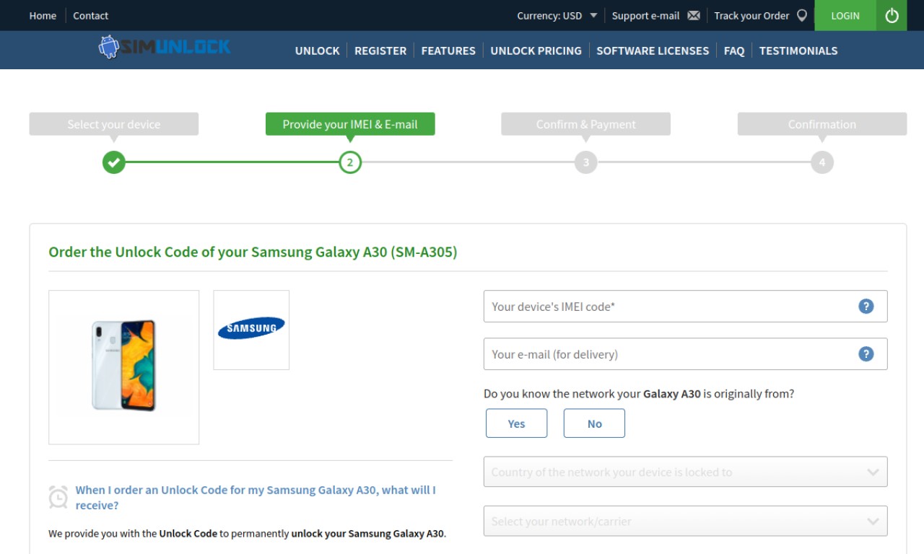Open the FEATURES menu item
This screenshot has width=924, height=554.
[x=448, y=50]
